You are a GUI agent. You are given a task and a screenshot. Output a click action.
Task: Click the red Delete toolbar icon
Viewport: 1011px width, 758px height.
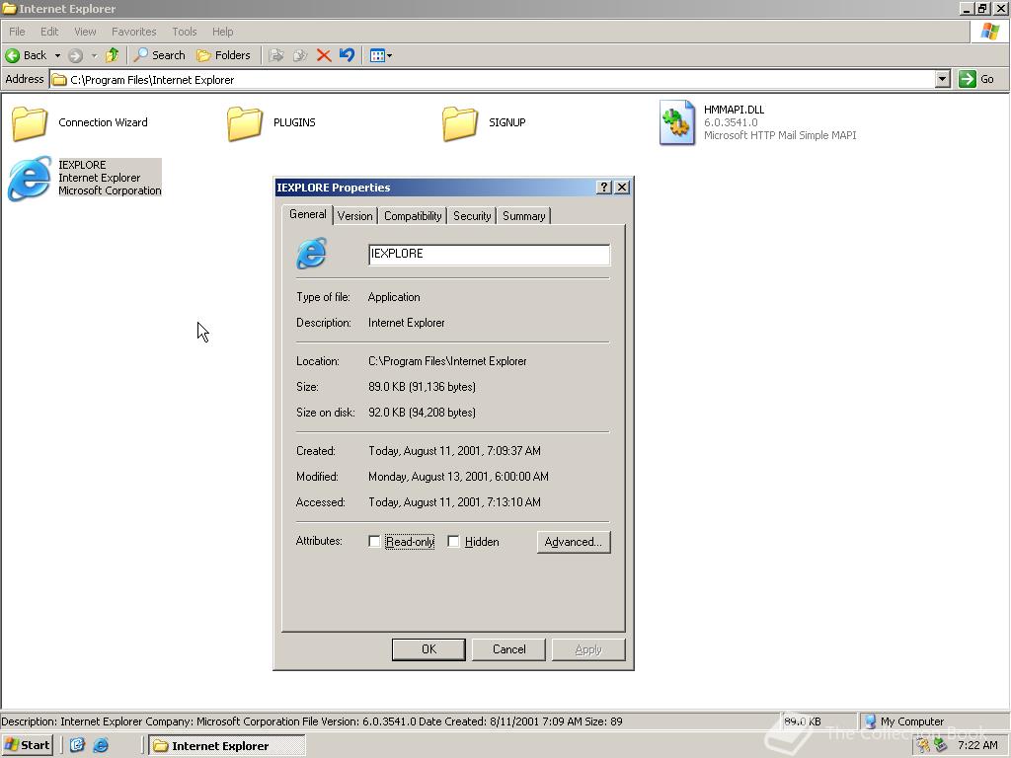324,55
